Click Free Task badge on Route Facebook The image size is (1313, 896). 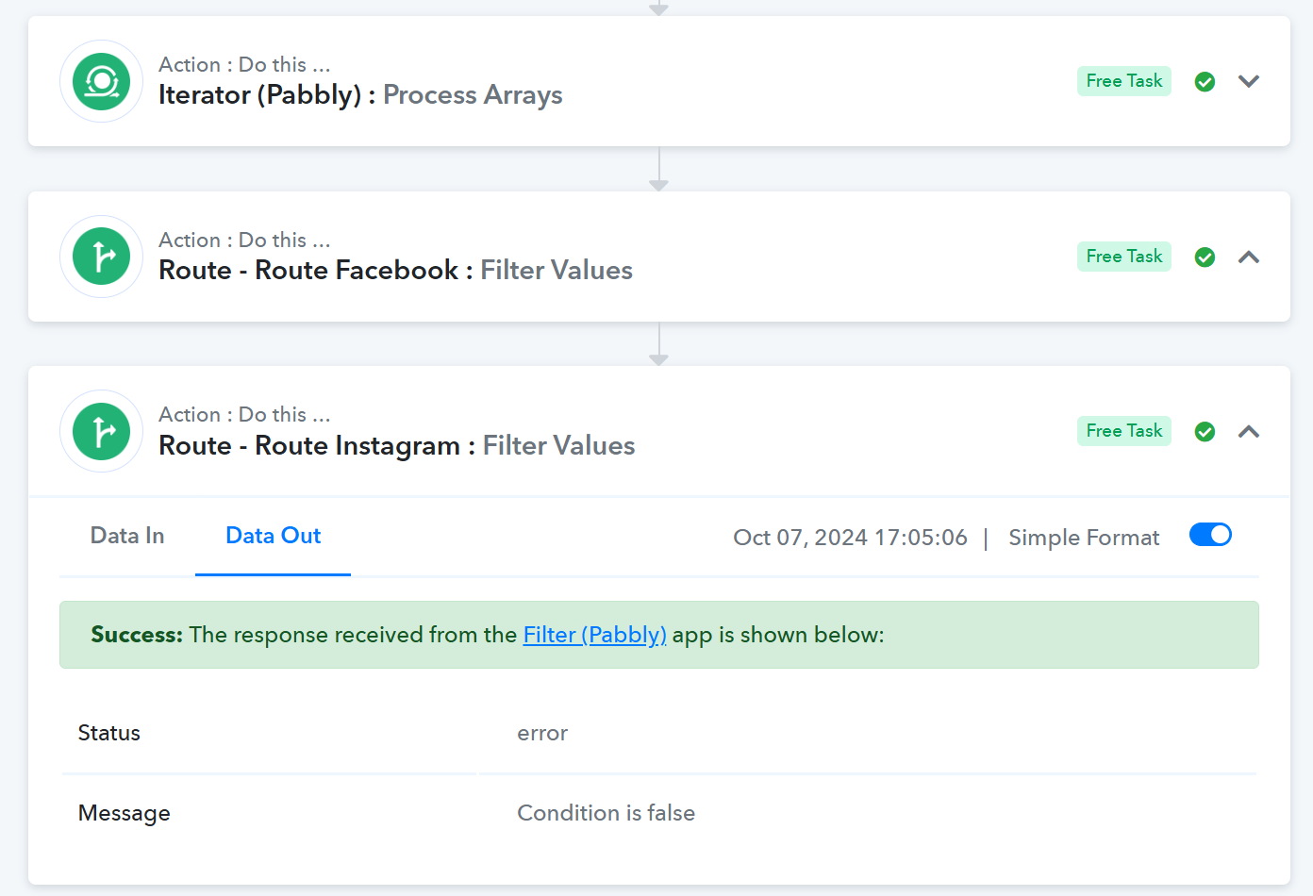[1124, 257]
